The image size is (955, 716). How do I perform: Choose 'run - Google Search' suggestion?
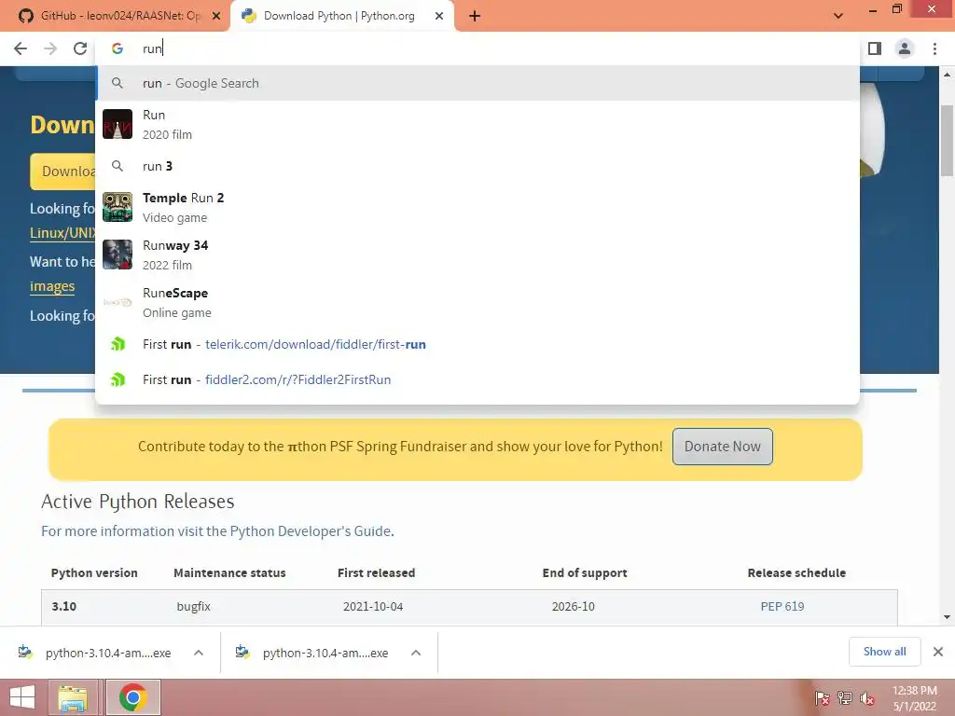tap(477, 83)
